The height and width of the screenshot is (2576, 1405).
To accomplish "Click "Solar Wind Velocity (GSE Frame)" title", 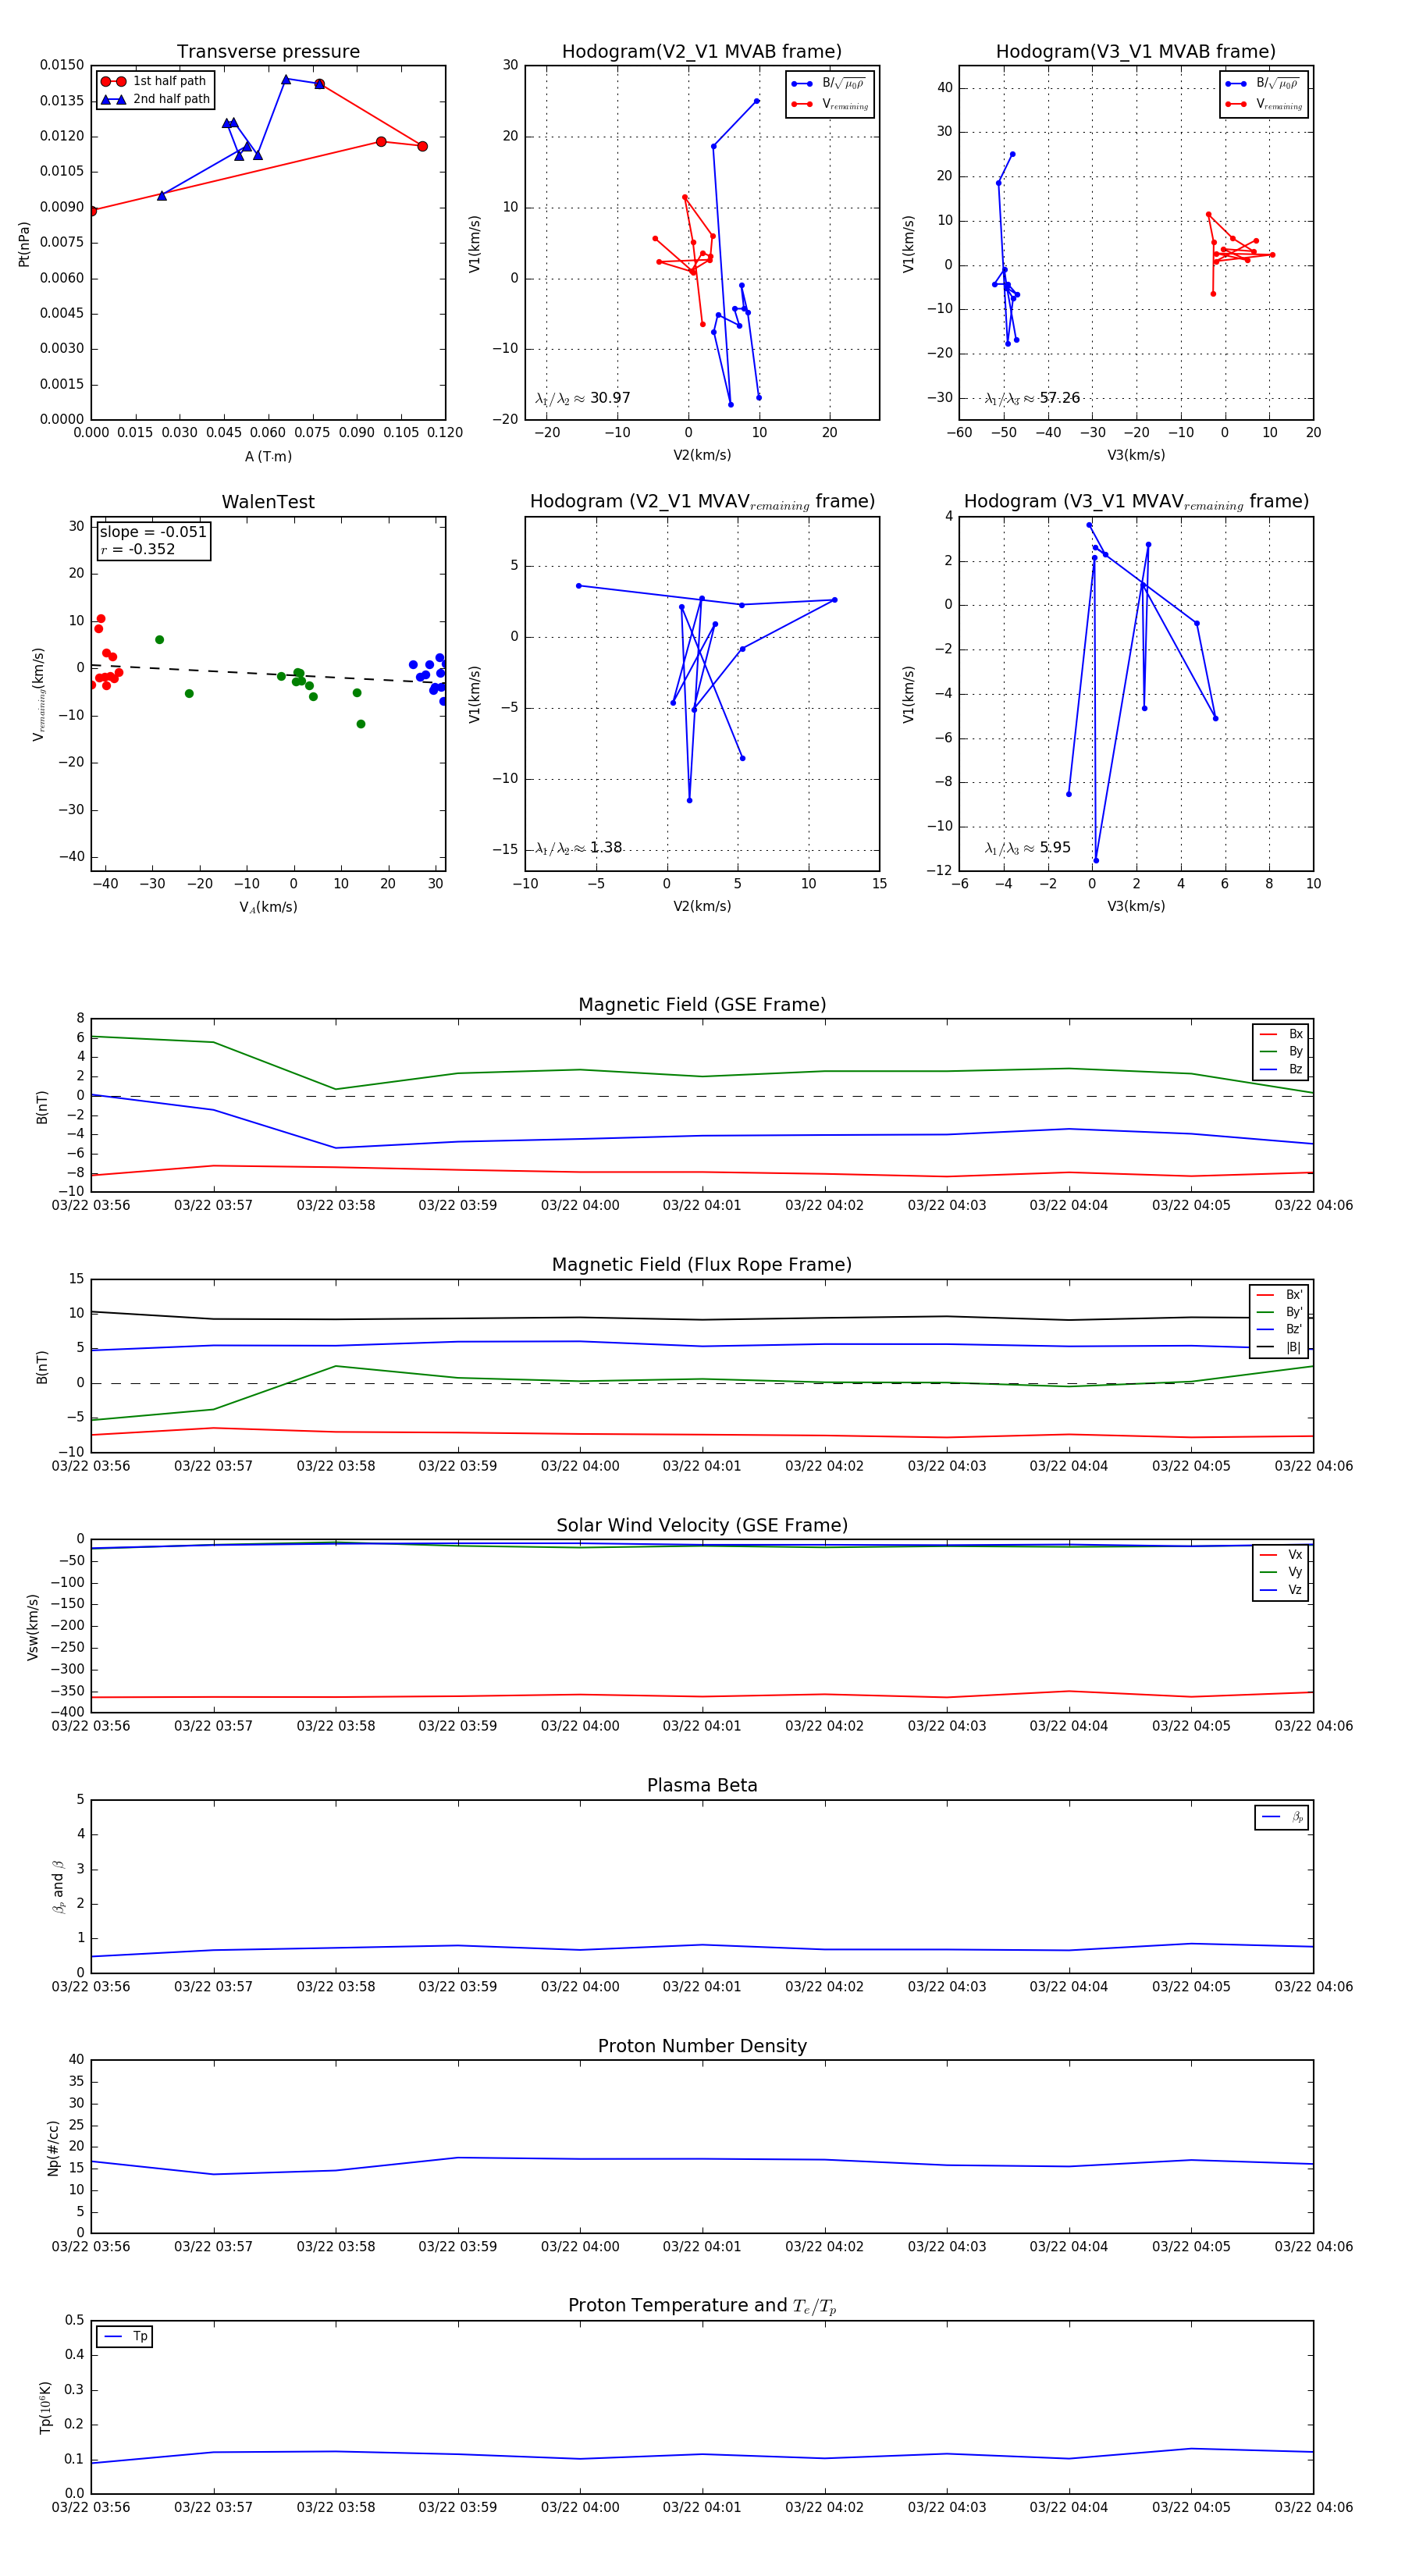I will pos(702,1526).
